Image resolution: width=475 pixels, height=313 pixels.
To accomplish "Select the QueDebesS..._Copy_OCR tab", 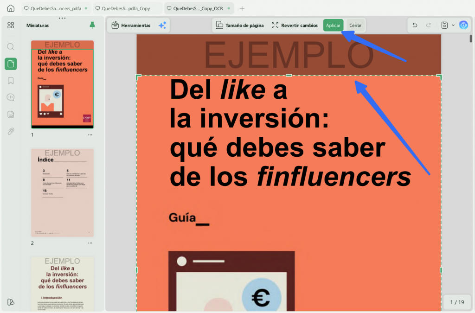I will 199,8.
